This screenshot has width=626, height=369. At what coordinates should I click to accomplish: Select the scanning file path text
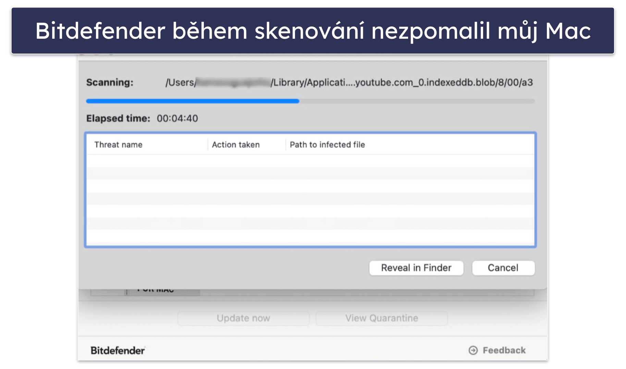click(x=349, y=83)
